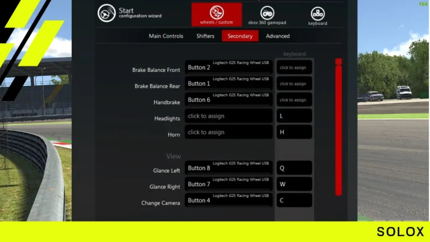Click the Horn label

click(x=174, y=135)
